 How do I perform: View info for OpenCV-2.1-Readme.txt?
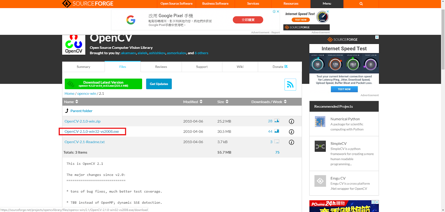tap(291, 142)
